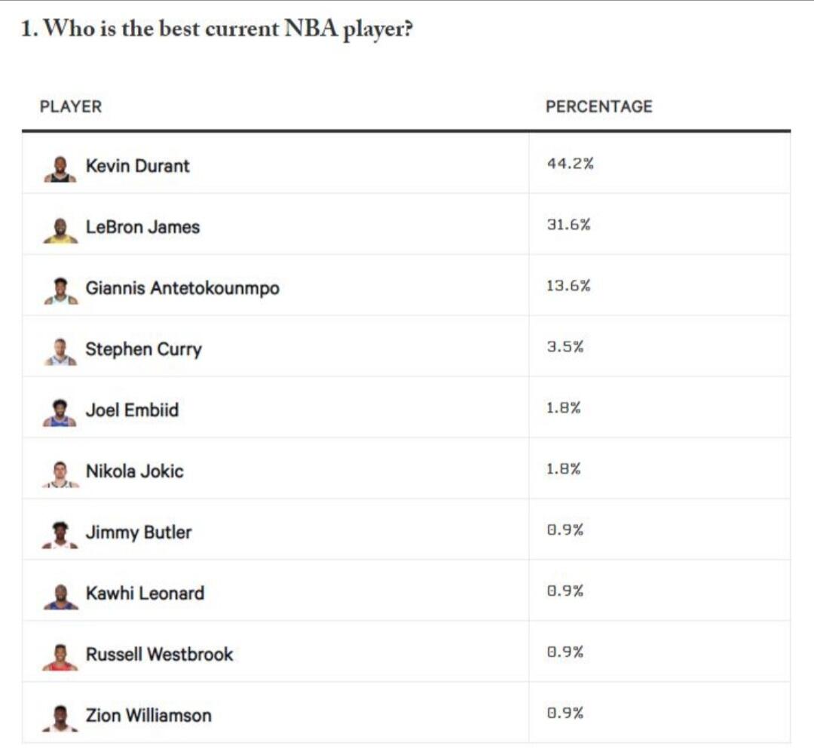This screenshot has width=814, height=755.
Task: Open the LeBron James name link
Action: 142,227
